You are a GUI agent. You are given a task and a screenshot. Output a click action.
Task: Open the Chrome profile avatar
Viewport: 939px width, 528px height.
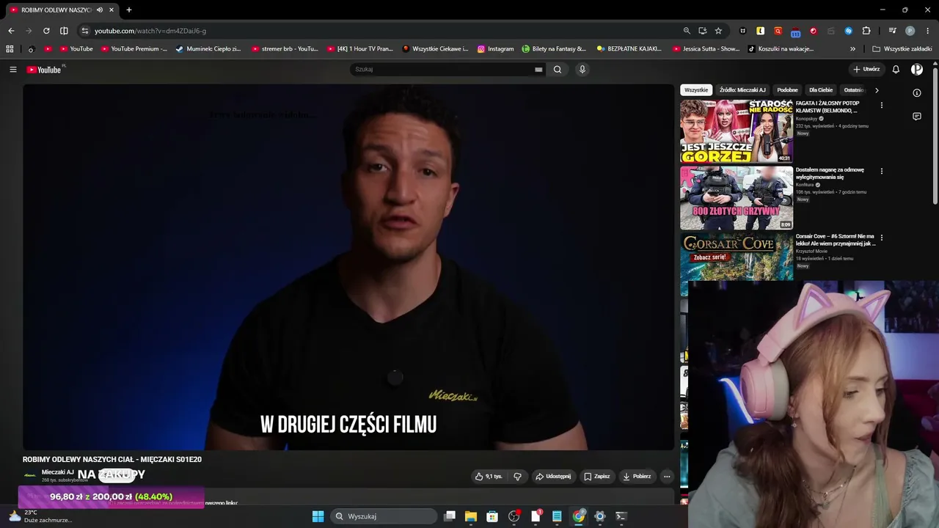pos(910,31)
